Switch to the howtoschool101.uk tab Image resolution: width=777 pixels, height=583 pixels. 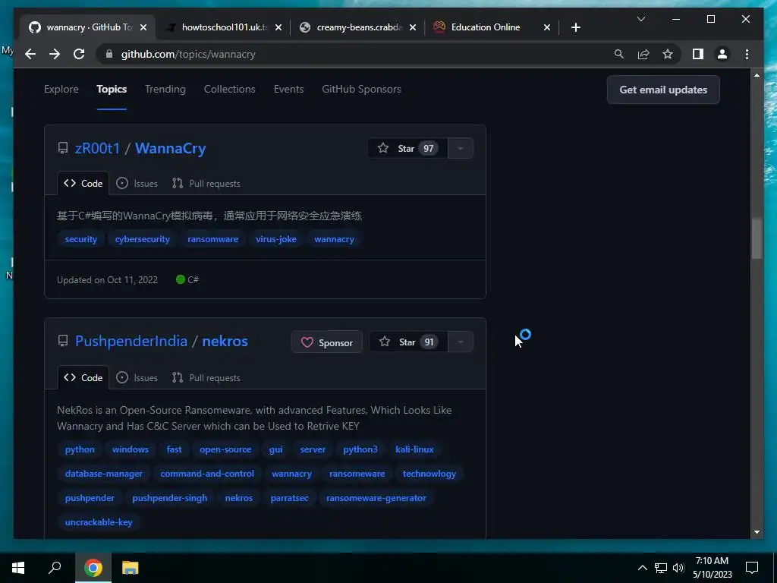click(x=223, y=27)
